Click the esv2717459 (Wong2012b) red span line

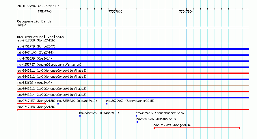[x=197, y=128]
